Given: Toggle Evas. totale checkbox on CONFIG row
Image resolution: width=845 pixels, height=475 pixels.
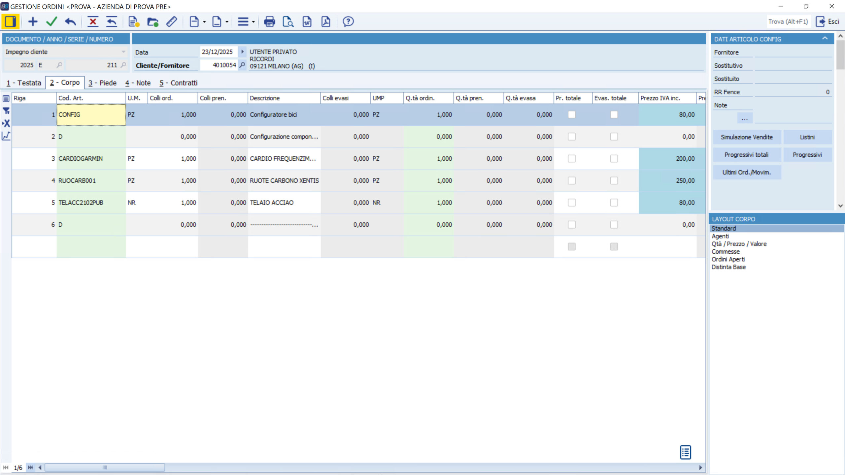Looking at the screenshot, I should click(614, 114).
